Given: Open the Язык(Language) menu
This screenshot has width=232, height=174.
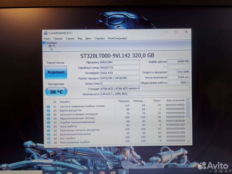Looking at the screenshot, I should pyautogui.click(x=117, y=38).
